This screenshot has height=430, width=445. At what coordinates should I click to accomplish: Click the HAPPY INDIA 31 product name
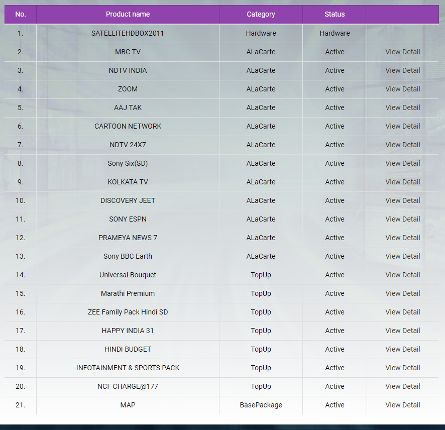128,331
